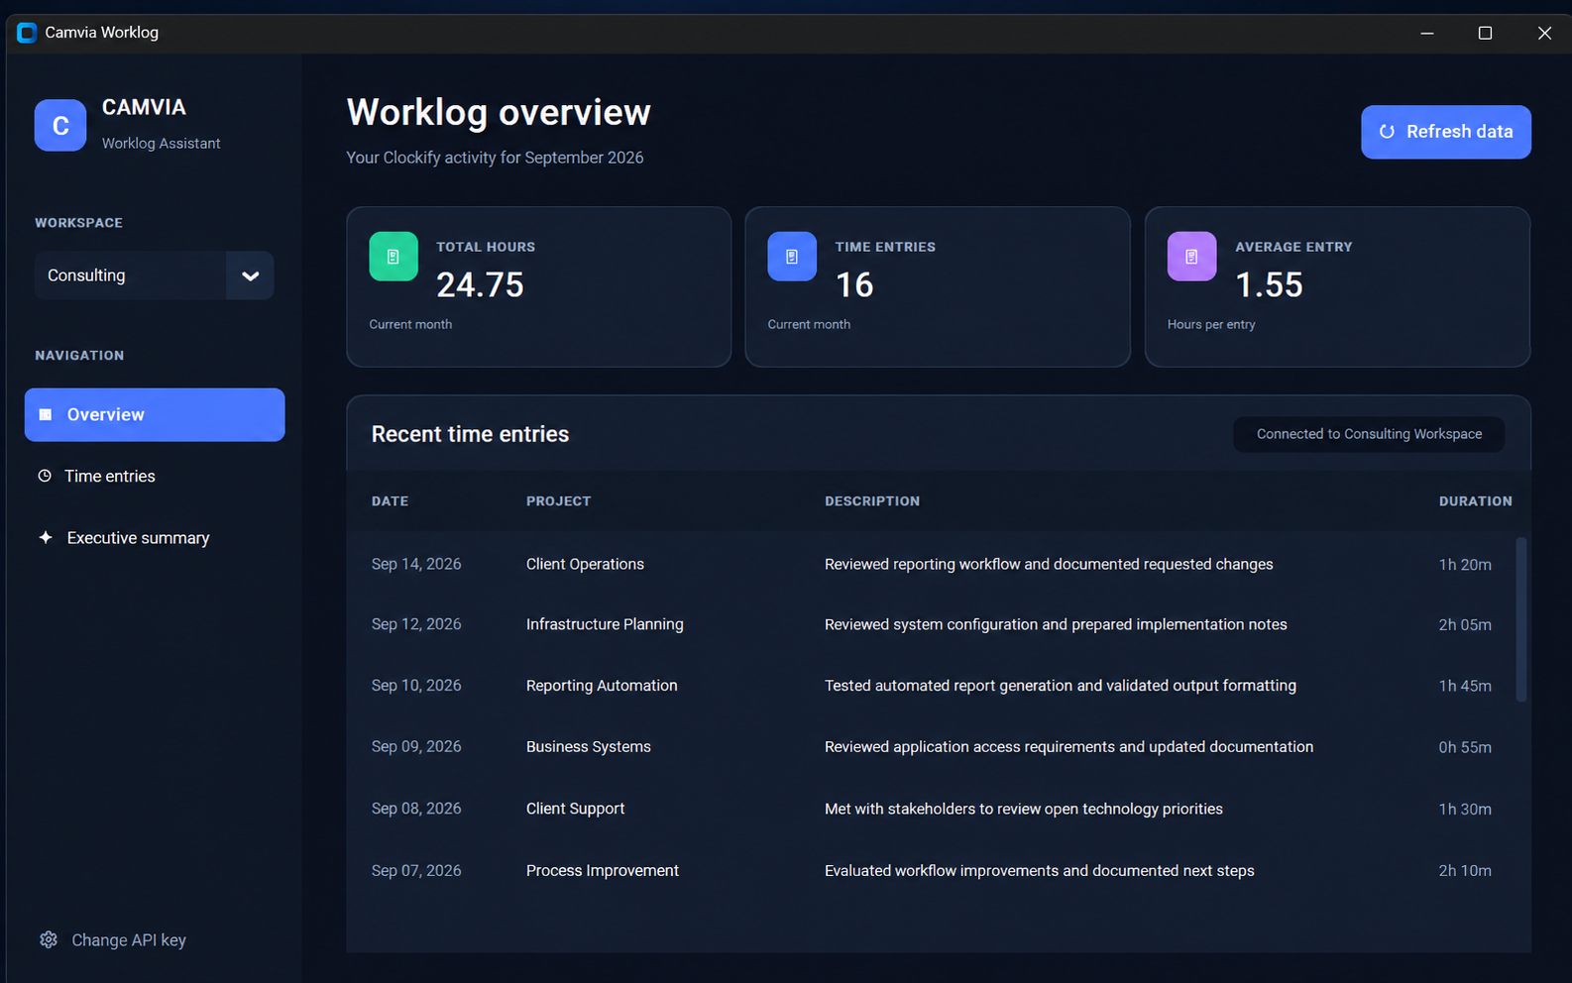Click the 24.75 total hours value
Image resolution: width=1572 pixels, height=983 pixels.
click(x=480, y=285)
